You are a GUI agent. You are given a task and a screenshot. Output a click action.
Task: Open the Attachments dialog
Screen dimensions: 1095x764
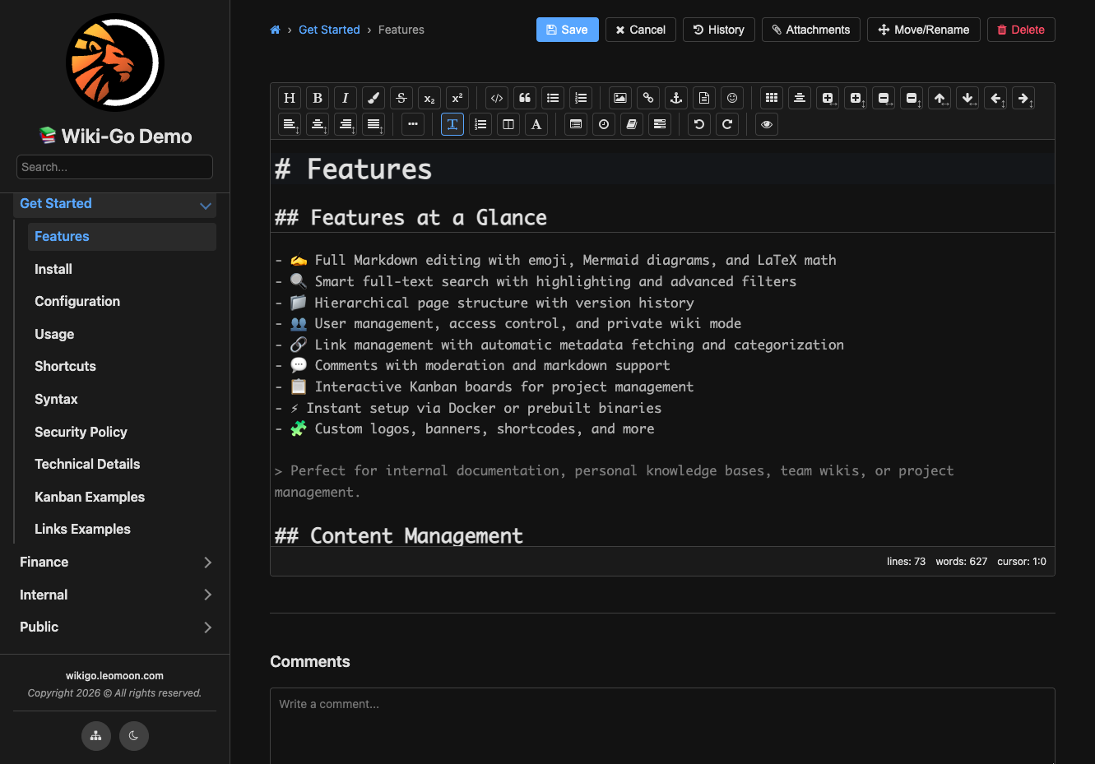coord(811,30)
